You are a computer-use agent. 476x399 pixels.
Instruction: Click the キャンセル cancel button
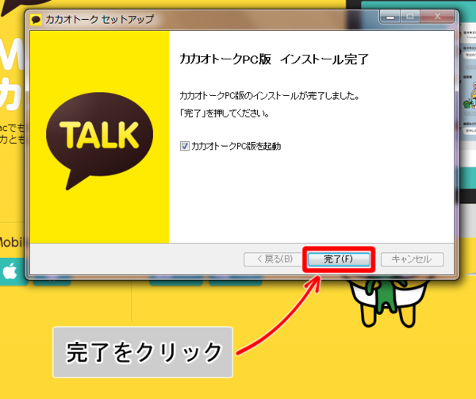click(412, 259)
